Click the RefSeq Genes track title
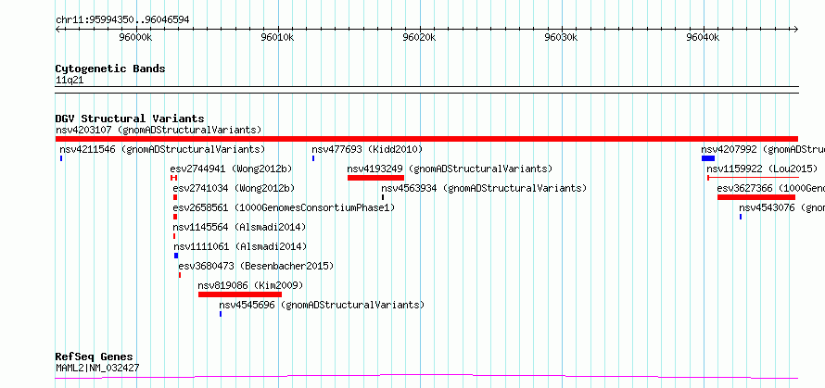This screenshot has height=388, width=825. point(95,357)
